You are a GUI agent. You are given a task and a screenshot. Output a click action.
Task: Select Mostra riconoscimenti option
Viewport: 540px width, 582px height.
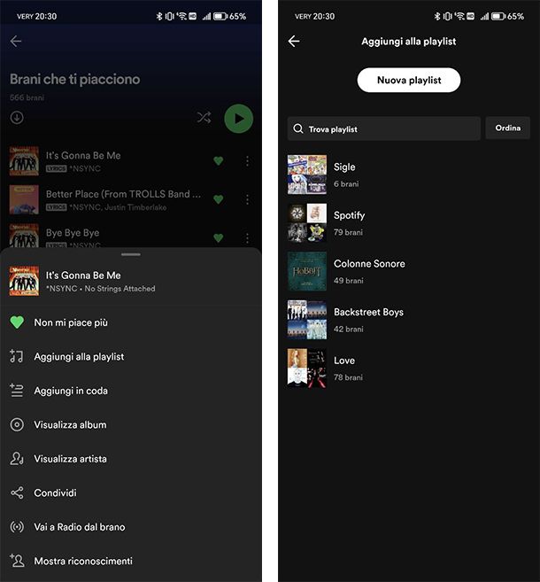click(130, 562)
